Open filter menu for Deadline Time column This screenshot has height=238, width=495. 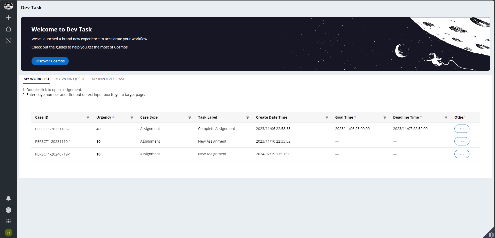(446, 117)
